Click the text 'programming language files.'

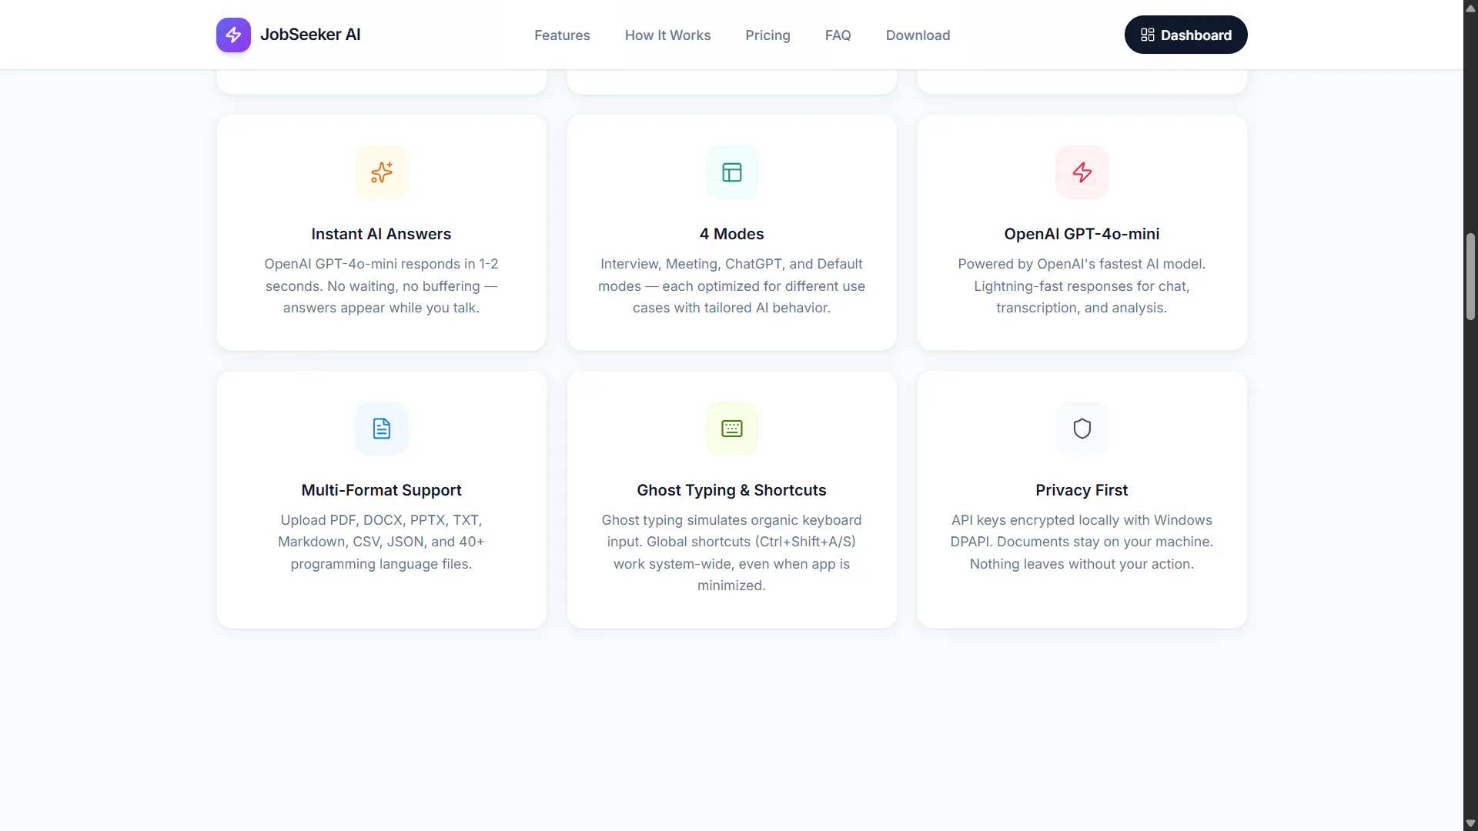coord(381,564)
